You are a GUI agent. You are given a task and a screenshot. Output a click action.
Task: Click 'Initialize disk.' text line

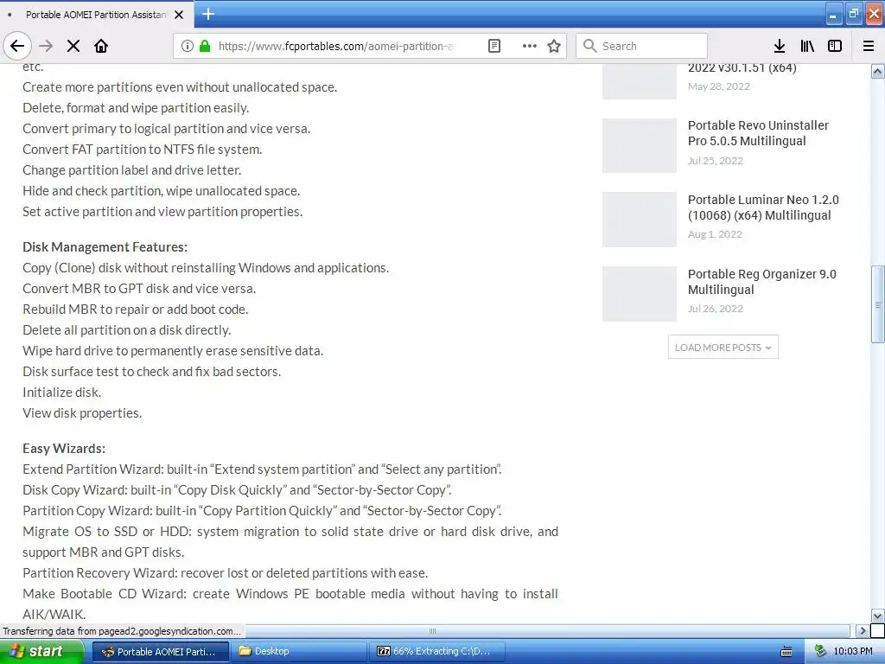(62, 393)
